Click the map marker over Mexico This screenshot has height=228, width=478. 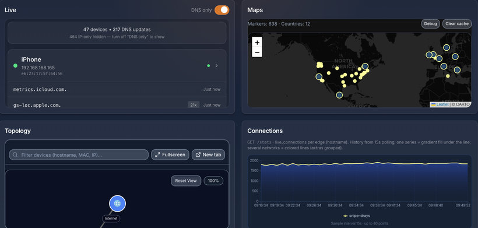coord(339,95)
